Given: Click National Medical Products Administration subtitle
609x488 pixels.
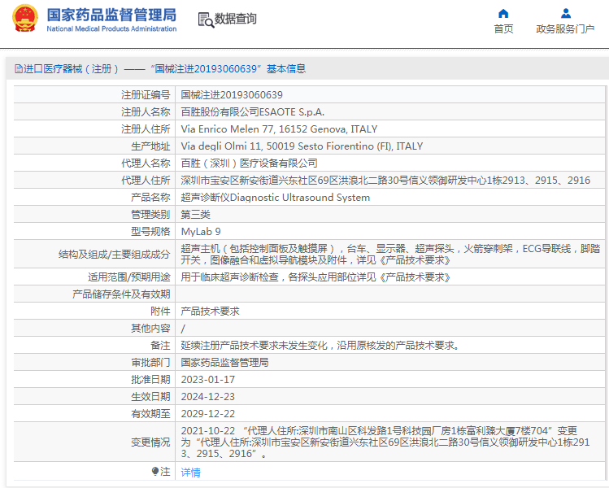Looking at the screenshot, I should (x=111, y=28).
